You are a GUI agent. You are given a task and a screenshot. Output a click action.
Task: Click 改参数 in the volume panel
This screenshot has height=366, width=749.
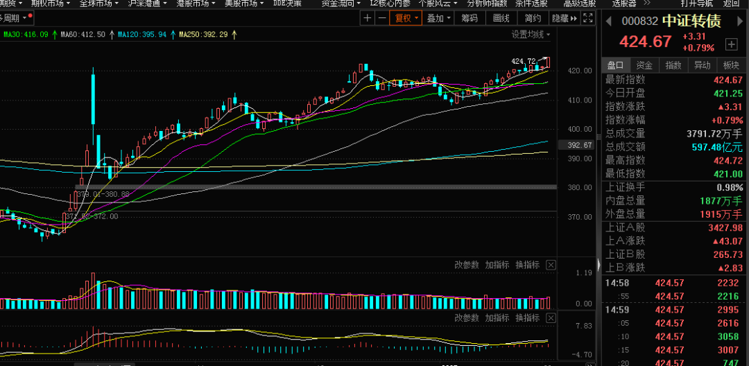(x=467, y=265)
